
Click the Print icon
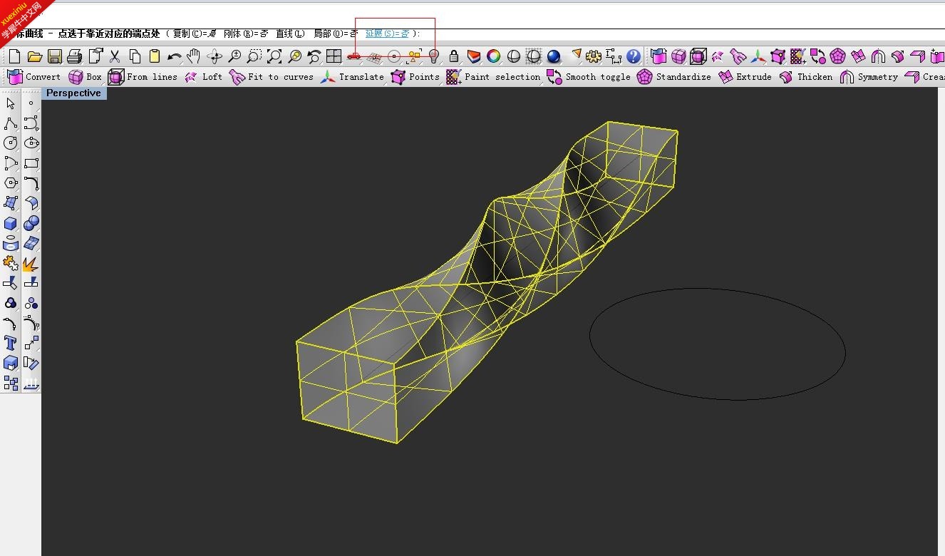[74, 56]
